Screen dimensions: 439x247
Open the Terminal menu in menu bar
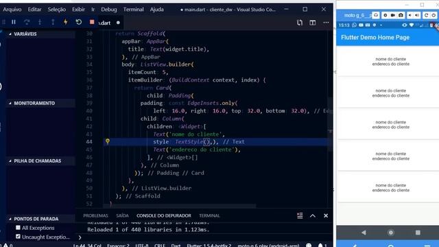(x=133, y=9)
